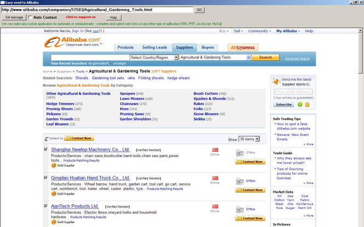Open Shanghai Newtop Machinery Co., Ltd. link
Image resolution: width=364 pixels, height=227 pixels.
click(90, 150)
